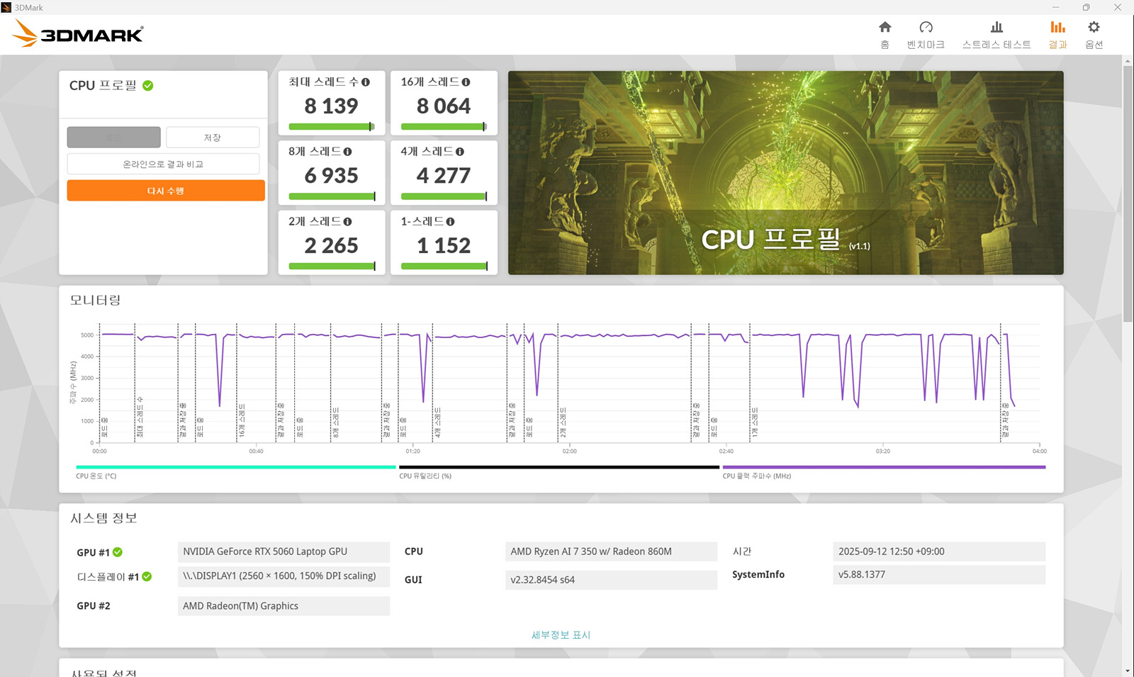Click the 4 threads score 4 277
1134x677 pixels.
[x=444, y=176]
